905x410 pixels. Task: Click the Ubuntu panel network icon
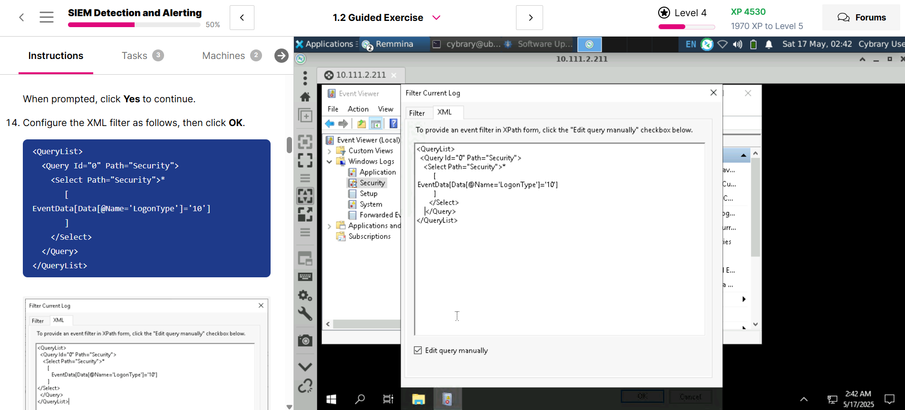722,44
